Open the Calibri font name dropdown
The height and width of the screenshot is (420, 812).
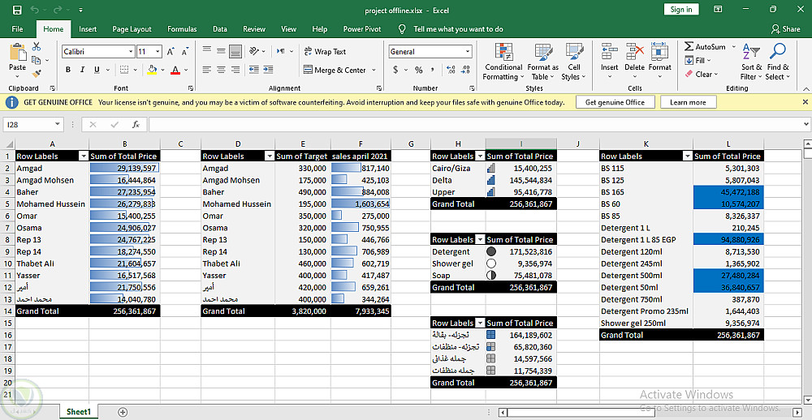click(x=131, y=52)
